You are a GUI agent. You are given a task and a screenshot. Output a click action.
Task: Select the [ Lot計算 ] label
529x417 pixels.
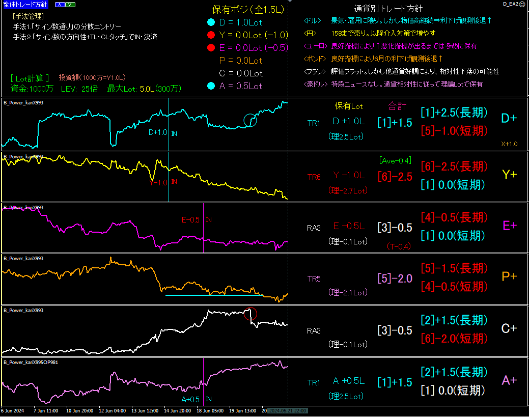click(30, 78)
